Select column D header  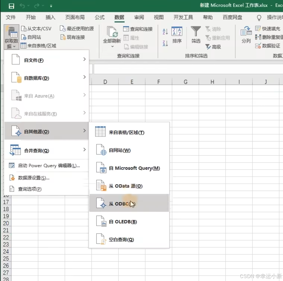tap(105, 82)
